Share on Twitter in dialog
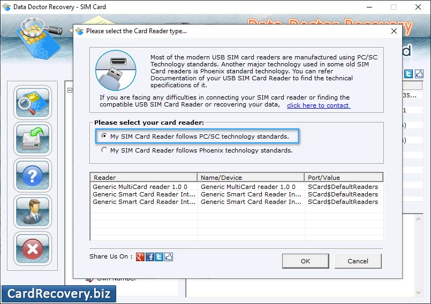431x304 pixels. (159, 257)
